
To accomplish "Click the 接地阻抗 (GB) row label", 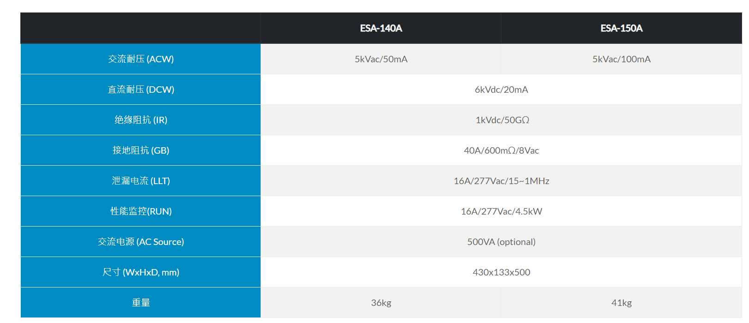I will click(140, 150).
